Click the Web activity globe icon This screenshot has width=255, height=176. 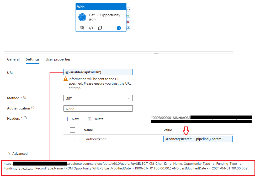(x=82, y=17)
